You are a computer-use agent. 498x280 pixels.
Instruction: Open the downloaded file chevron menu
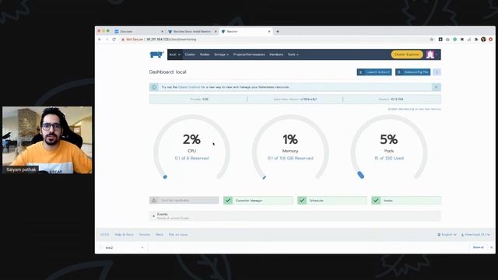[142, 247]
